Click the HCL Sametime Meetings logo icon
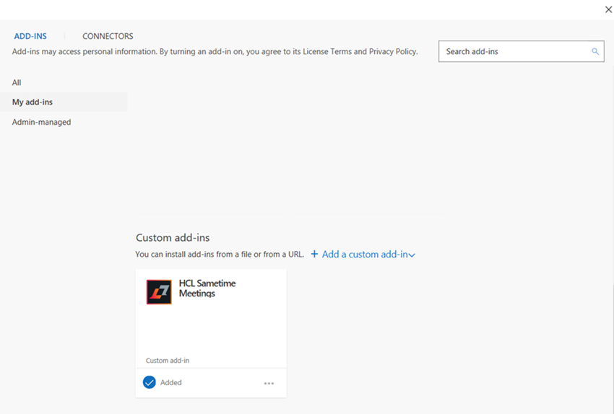Viewport: 614px width, 414px height. tap(159, 291)
